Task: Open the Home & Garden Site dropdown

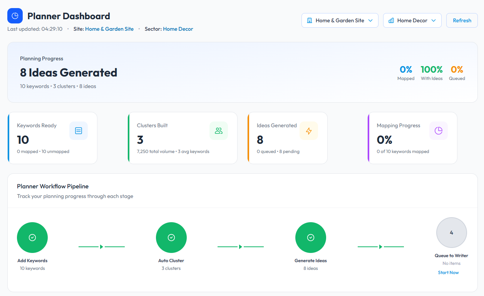Action: tap(340, 20)
